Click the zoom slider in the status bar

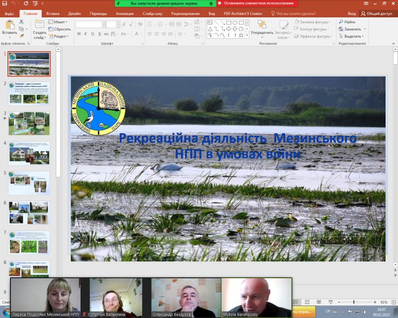tap(354, 302)
